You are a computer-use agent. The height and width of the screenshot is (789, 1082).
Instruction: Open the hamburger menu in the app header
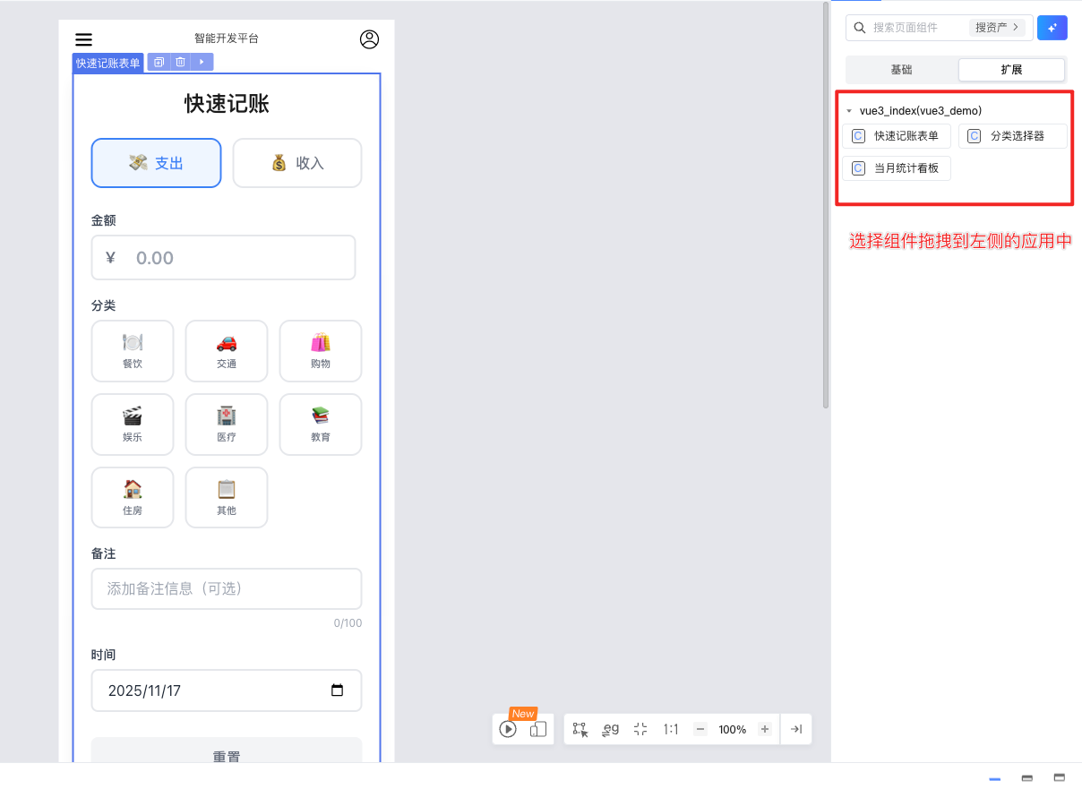click(x=83, y=39)
